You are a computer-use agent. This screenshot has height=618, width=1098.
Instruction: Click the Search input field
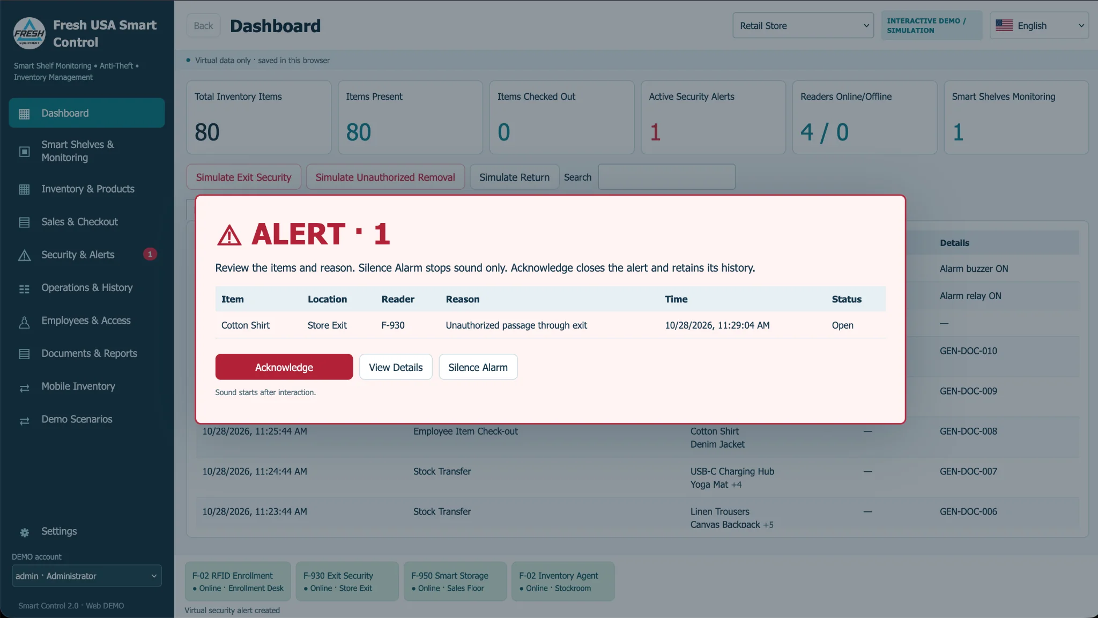coord(666,177)
